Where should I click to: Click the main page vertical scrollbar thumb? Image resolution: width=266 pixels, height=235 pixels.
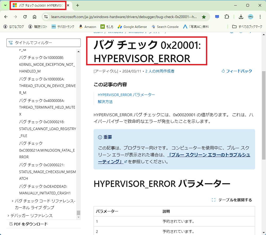[264, 115]
